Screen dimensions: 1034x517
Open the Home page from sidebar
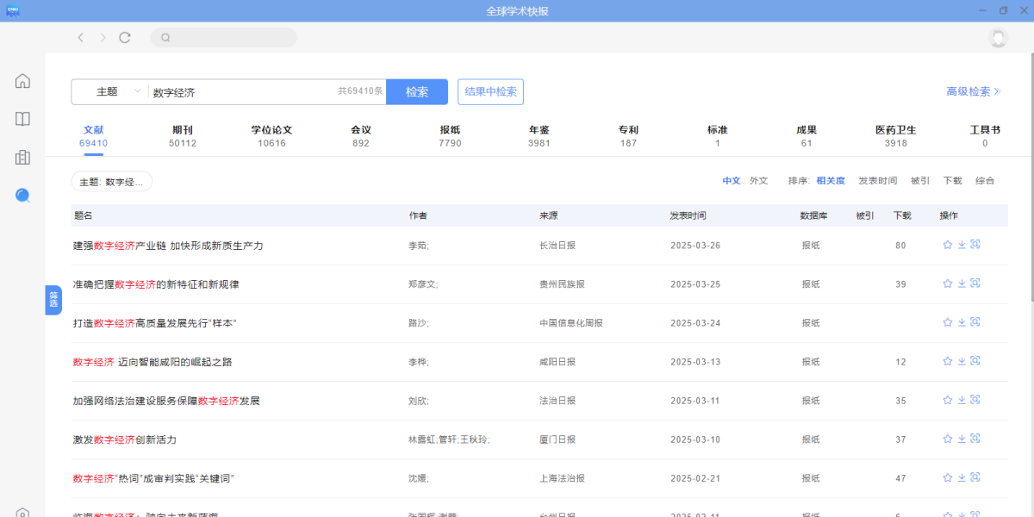click(22, 79)
